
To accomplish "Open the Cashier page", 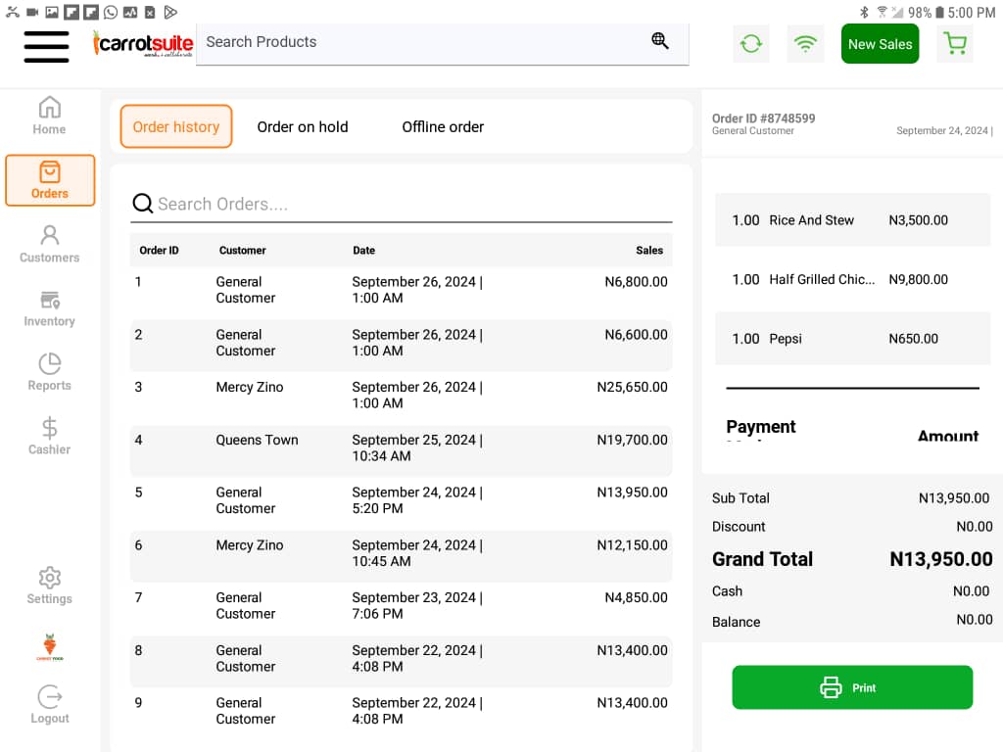I will pyautogui.click(x=49, y=437).
